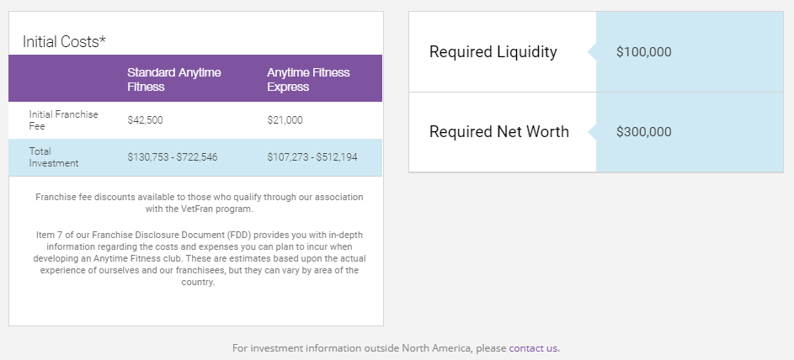Click the $21,000 Express franchise fee

(285, 120)
